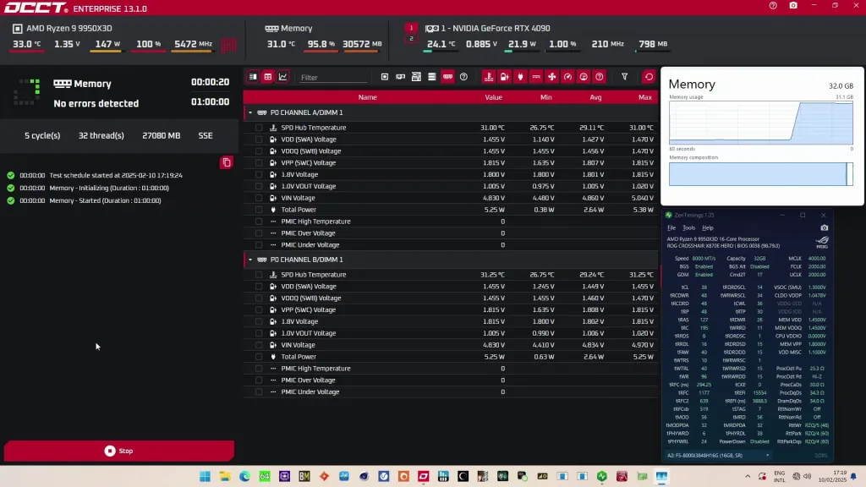Switch monitoring to graph view

click(x=282, y=77)
